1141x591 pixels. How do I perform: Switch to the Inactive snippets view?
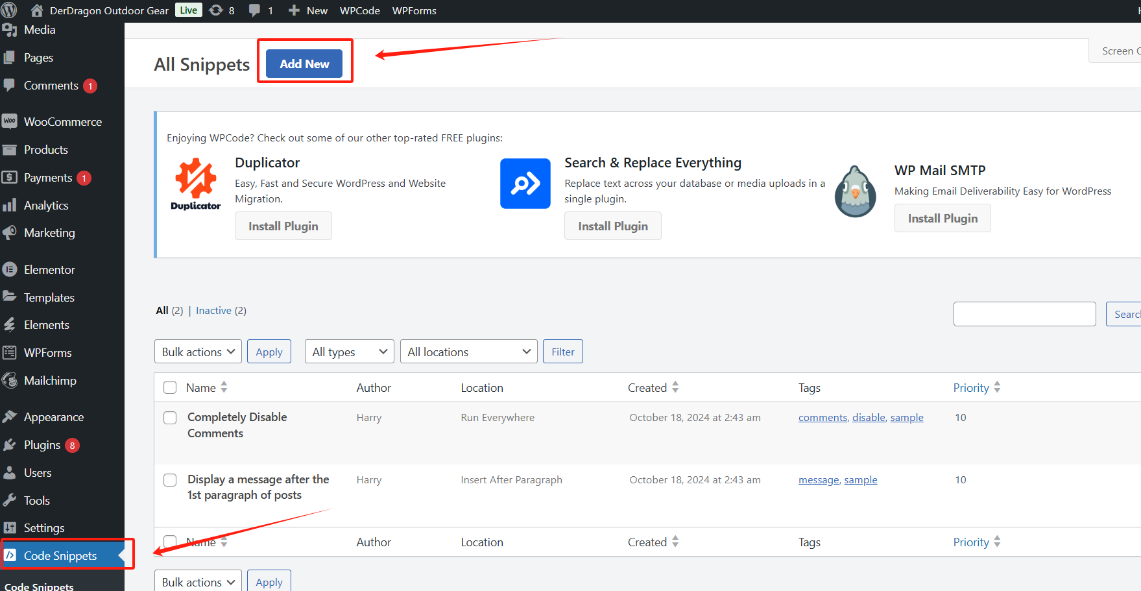(x=213, y=311)
